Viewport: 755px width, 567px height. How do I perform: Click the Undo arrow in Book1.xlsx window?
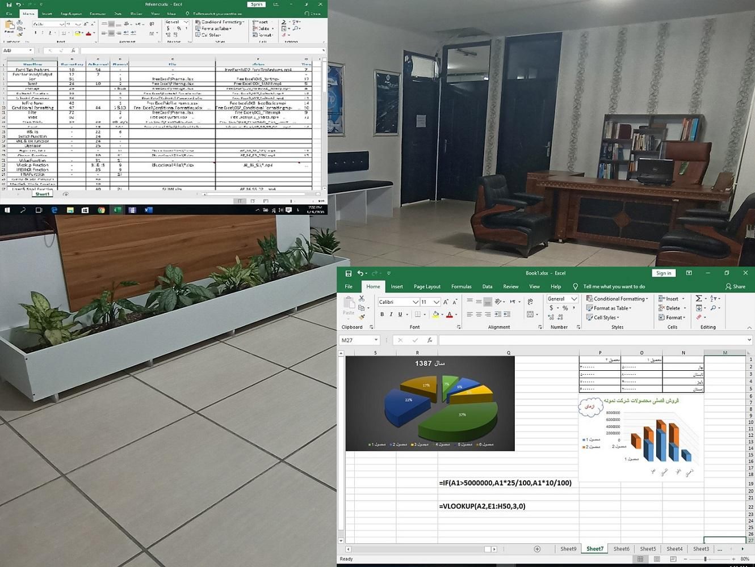pyautogui.click(x=360, y=273)
